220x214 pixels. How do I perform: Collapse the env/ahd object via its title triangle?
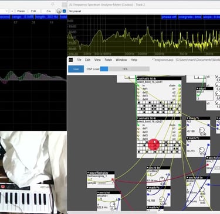pyautogui.click(x=99, y=192)
